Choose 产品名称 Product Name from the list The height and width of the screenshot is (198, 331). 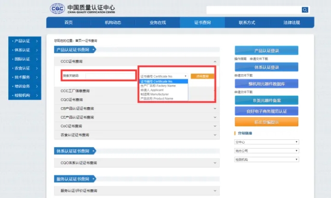(157, 99)
